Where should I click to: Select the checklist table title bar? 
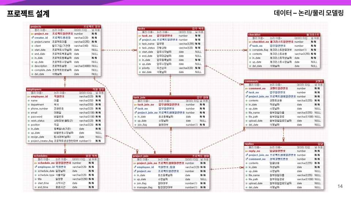(284, 35)
